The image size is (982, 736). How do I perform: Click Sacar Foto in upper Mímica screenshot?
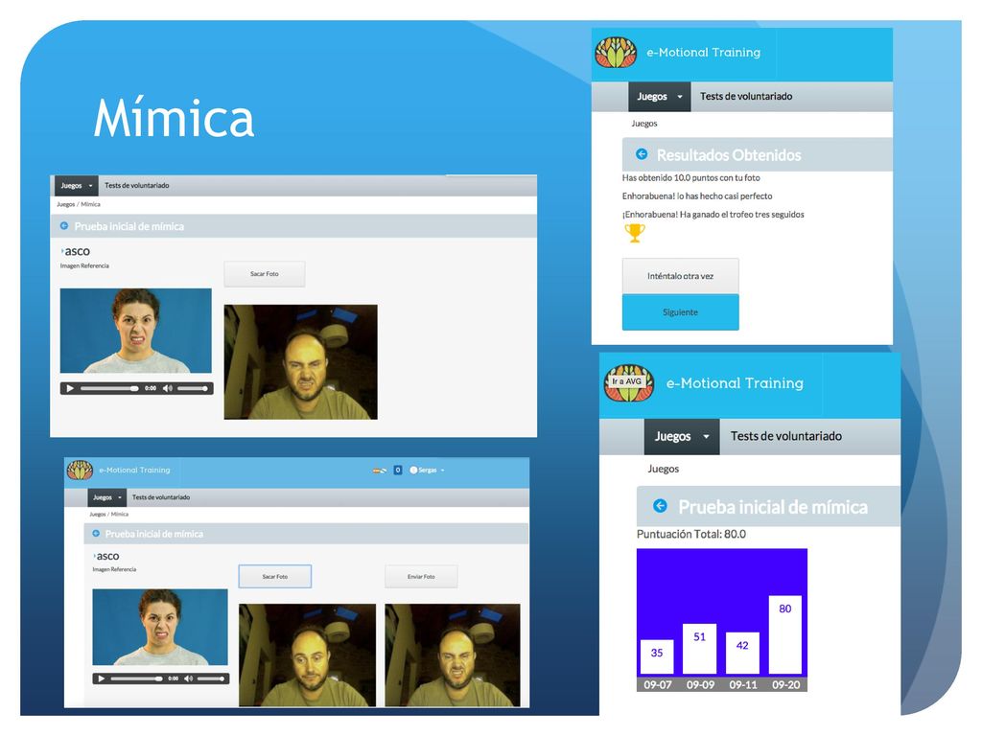click(x=265, y=274)
